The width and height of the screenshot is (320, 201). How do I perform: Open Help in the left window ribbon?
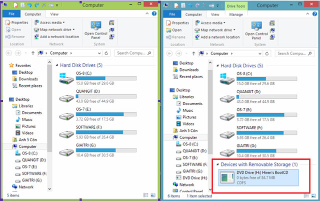[154, 14]
